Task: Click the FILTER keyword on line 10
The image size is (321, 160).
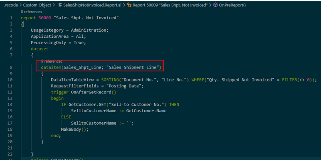Action: point(289,80)
